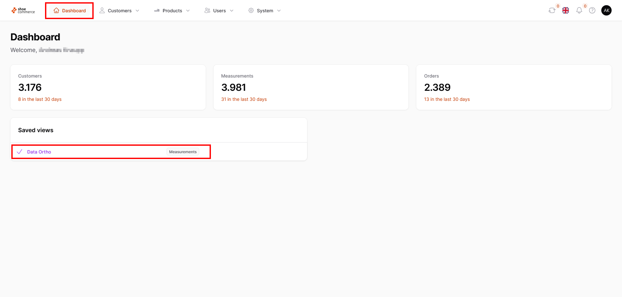Click the Dashboard home icon

[x=56, y=11]
